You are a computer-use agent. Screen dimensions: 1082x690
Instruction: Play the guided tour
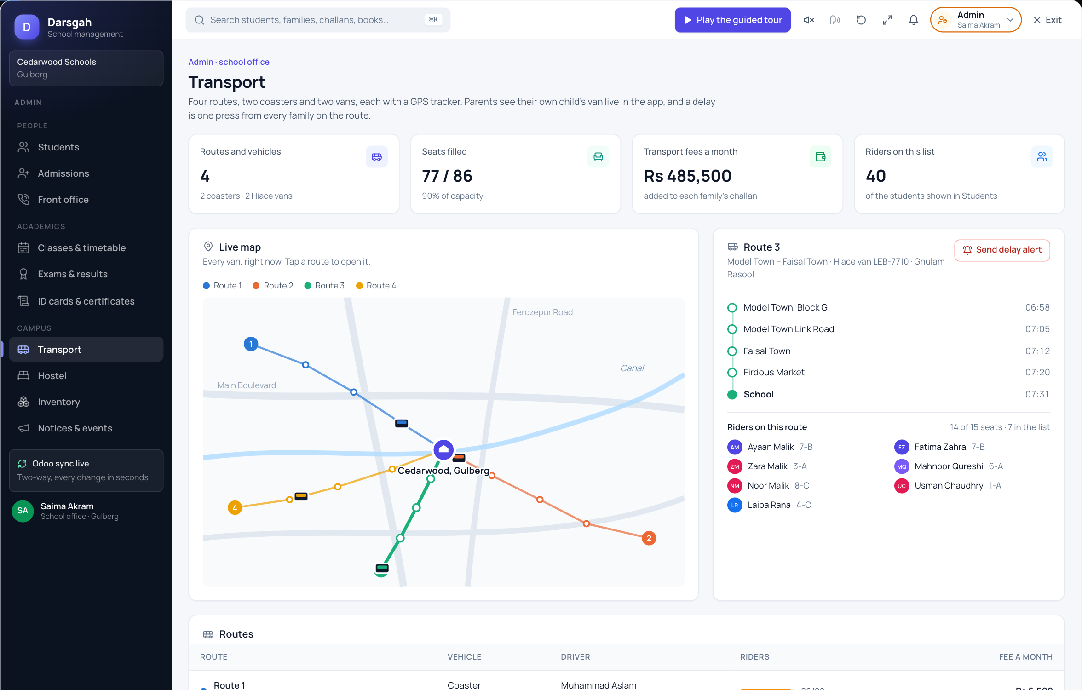[x=732, y=20]
